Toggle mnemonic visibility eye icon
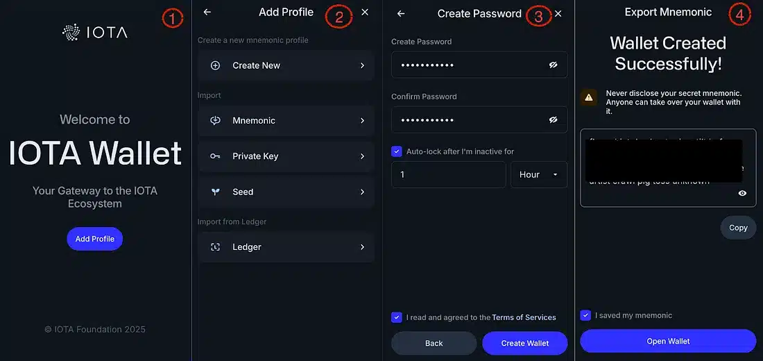The width and height of the screenshot is (763, 361). tap(742, 194)
